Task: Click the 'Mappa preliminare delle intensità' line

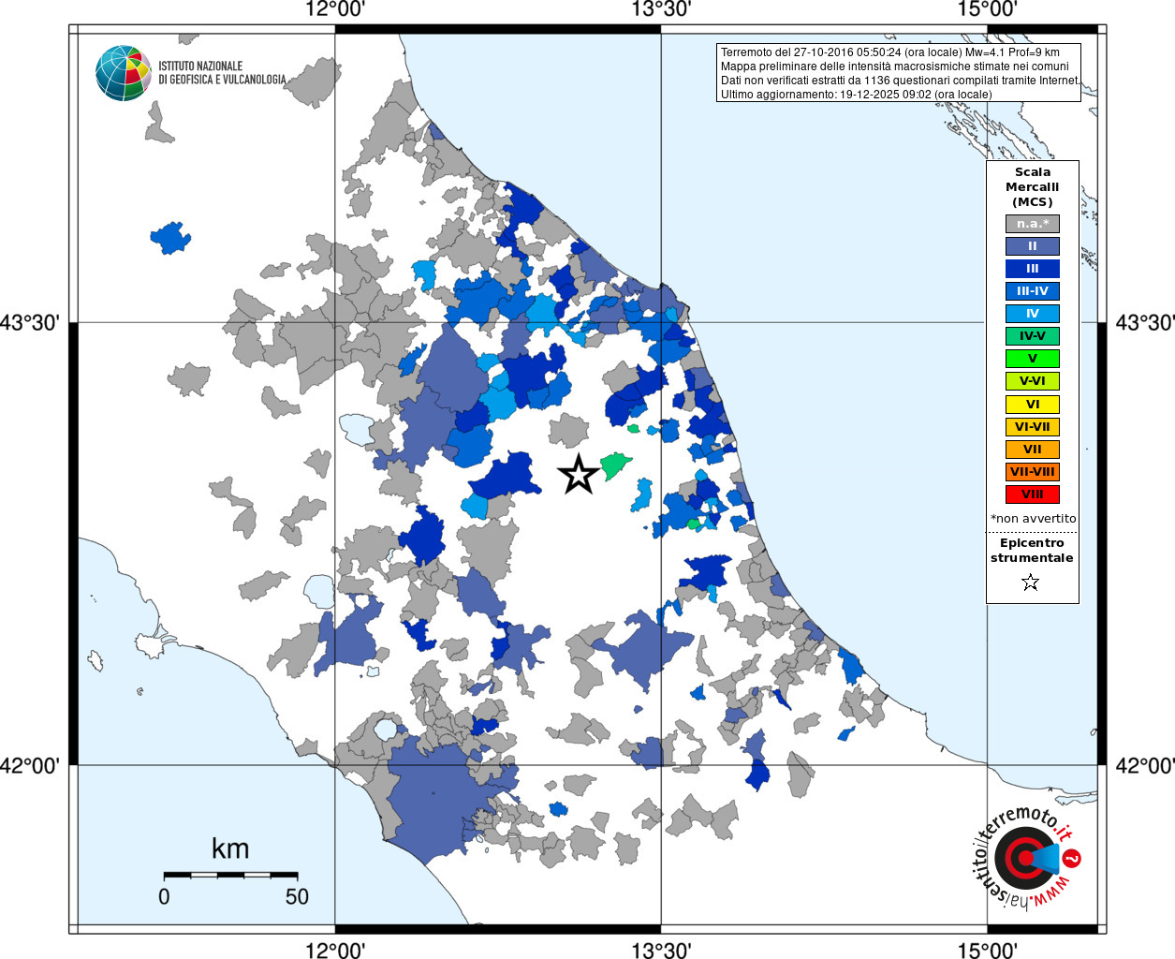Action: pos(894,66)
